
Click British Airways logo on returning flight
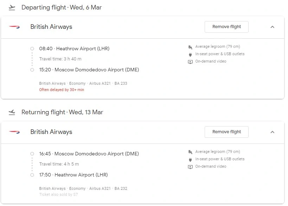14,132
